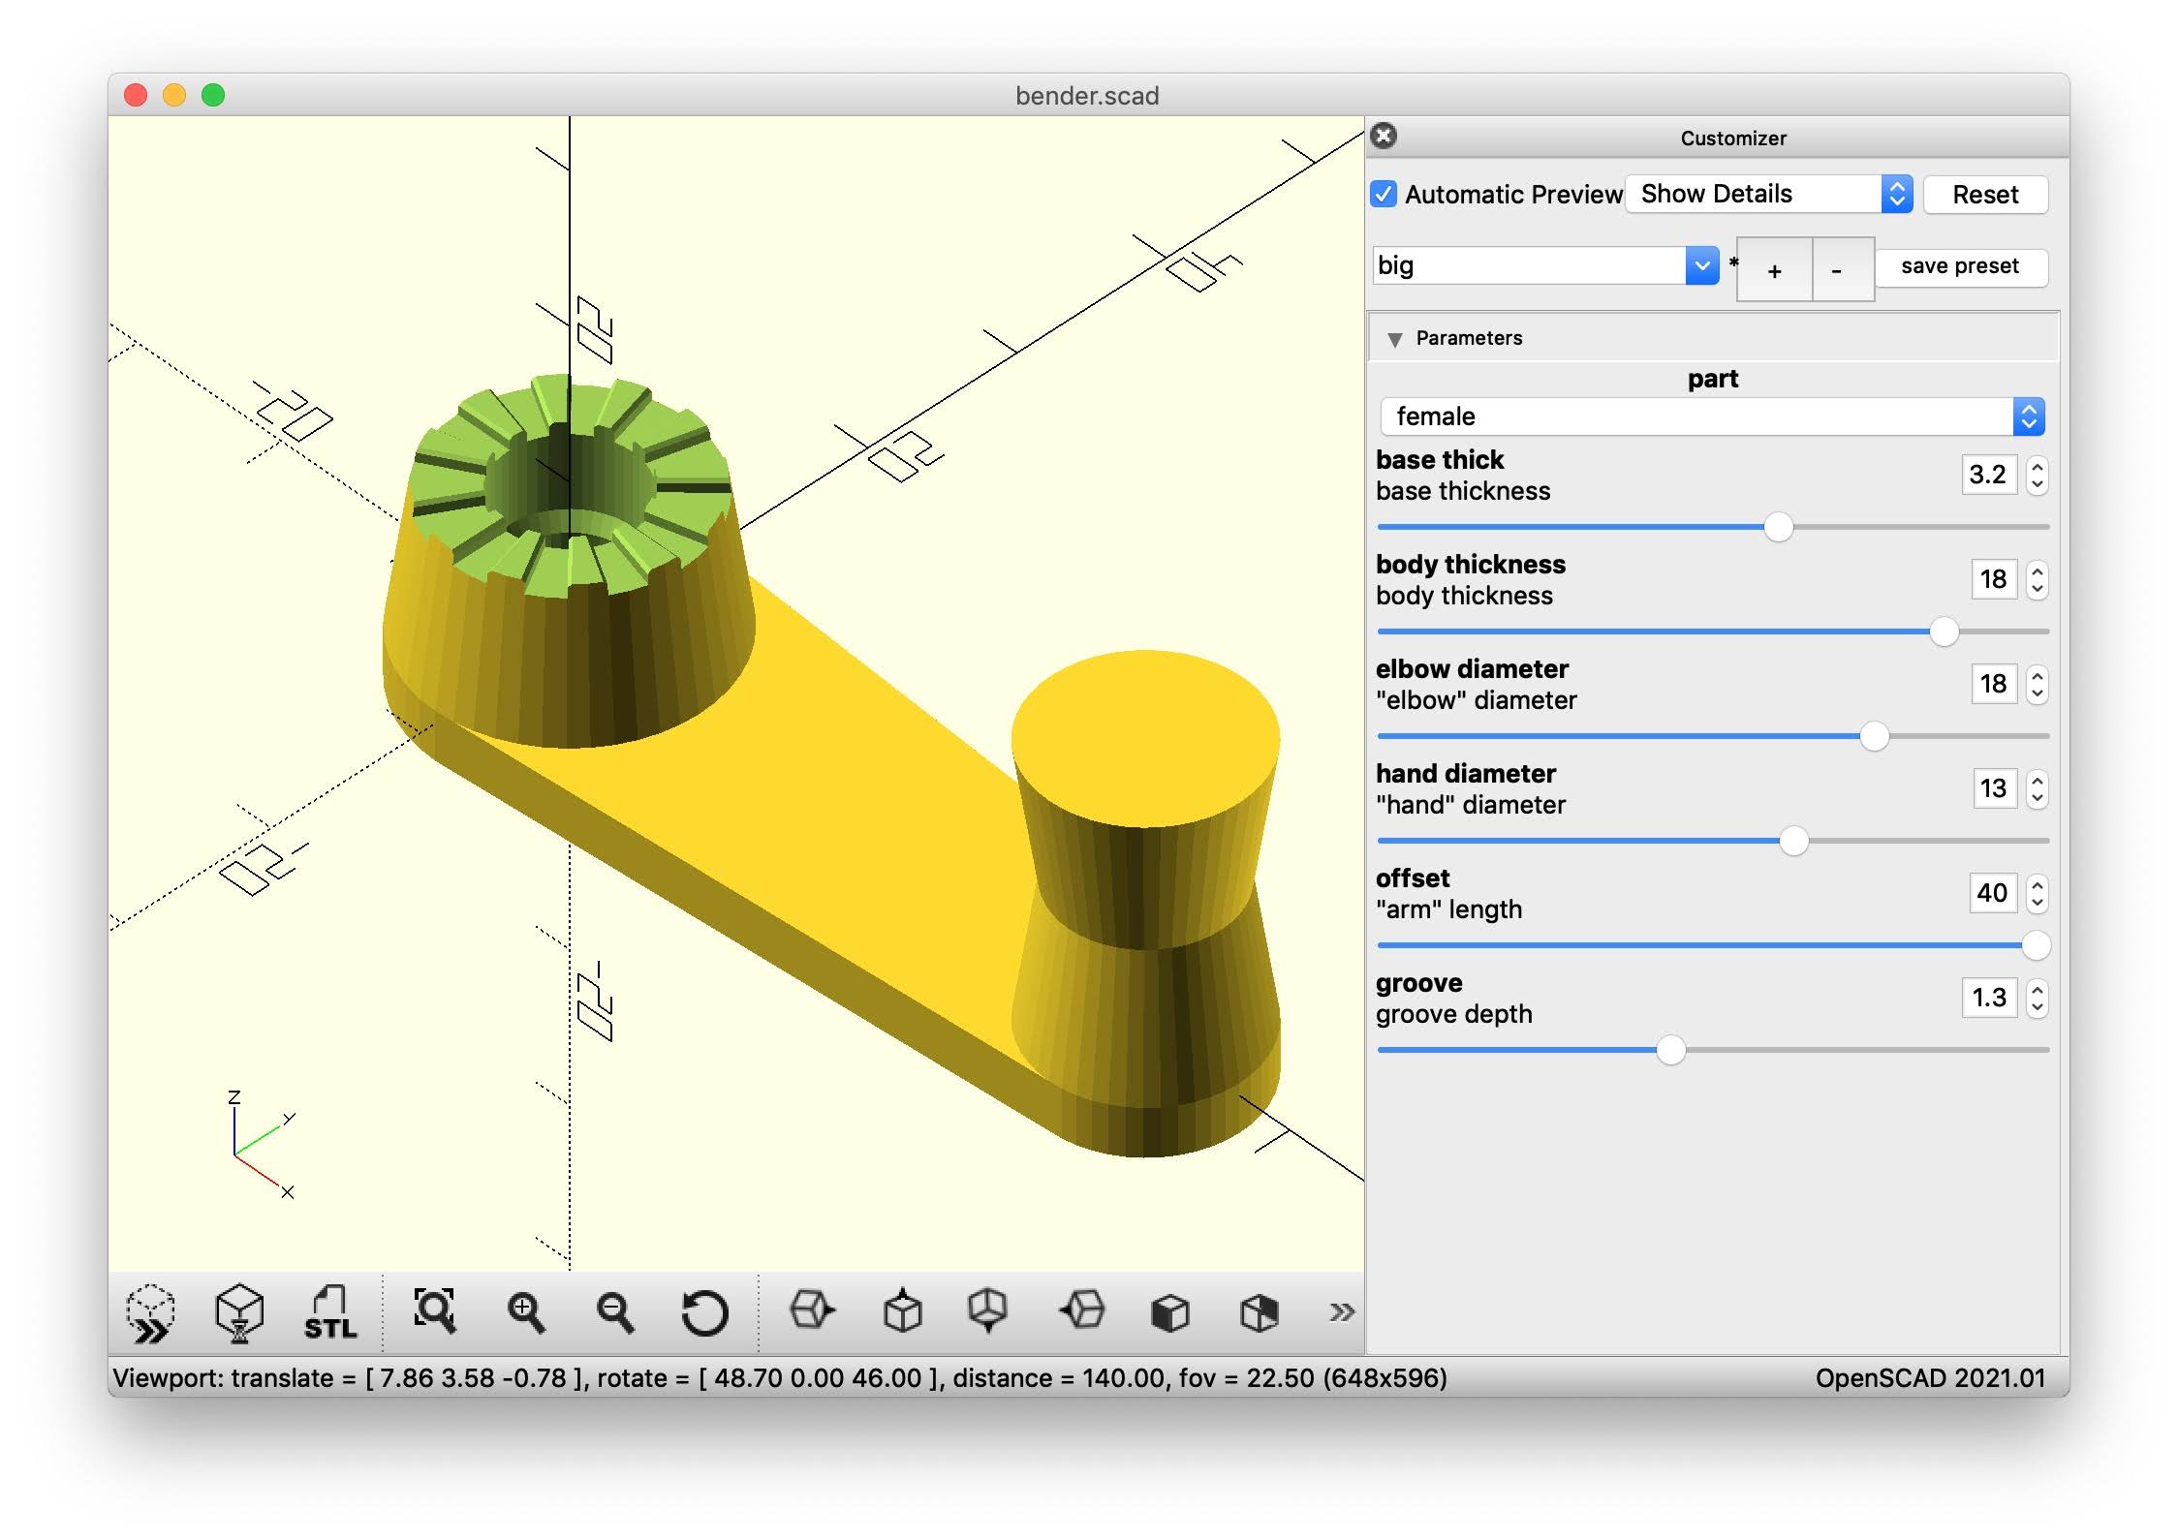The height and width of the screenshot is (1540, 2178).
Task: Switch to the right side view
Action: point(812,1311)
